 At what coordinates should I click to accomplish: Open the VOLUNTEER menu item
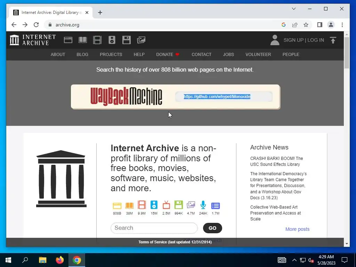pyautogui.click(x=258, y=55)
